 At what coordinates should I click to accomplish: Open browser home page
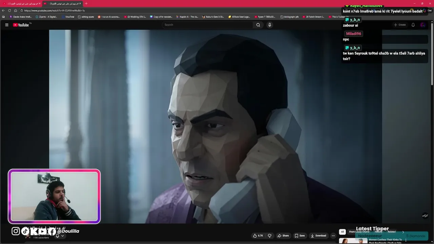[16, 11]
